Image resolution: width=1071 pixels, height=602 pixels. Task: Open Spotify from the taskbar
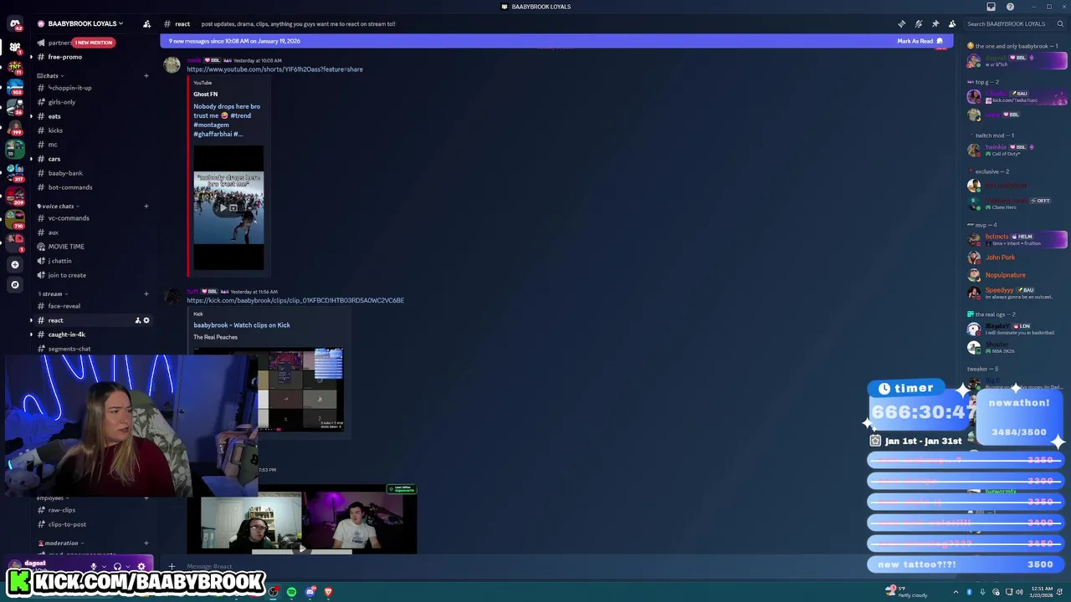click(x=291, y=592)
